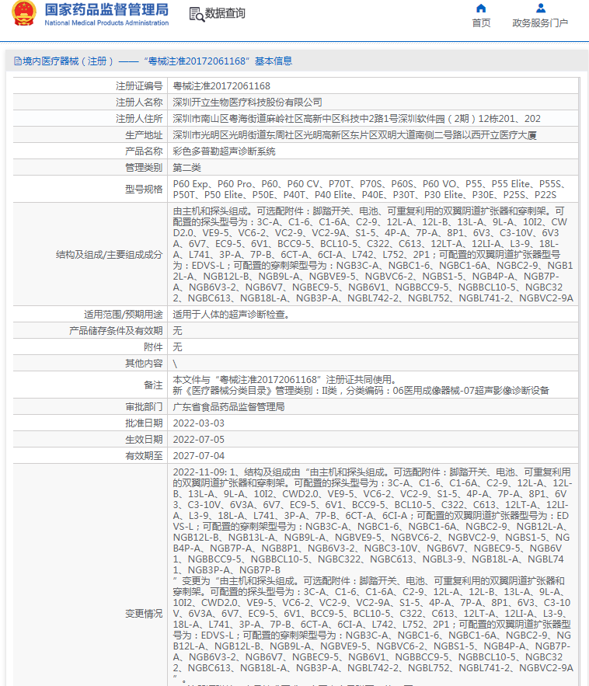This screenshot has height=686, width=589.
Task: Select the remark text 本文件与…注册证共同使用
Action: point(284,380)
